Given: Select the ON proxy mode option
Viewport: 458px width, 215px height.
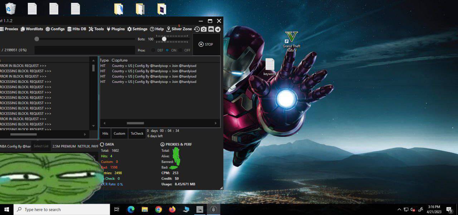Looking at the screenshot, I should (x=167, y=50).
